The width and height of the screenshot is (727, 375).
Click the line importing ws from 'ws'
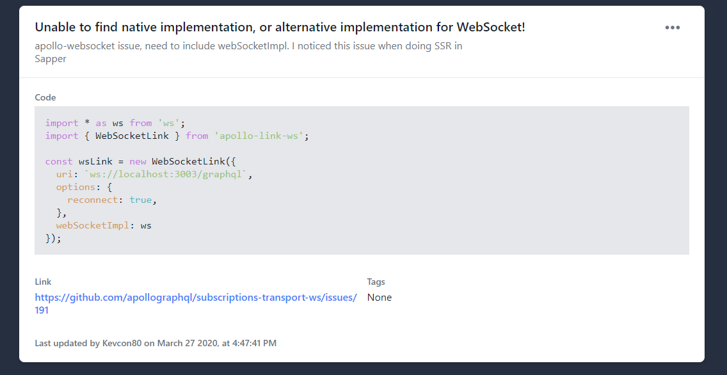pyautogui.click(x=115, y=123)
